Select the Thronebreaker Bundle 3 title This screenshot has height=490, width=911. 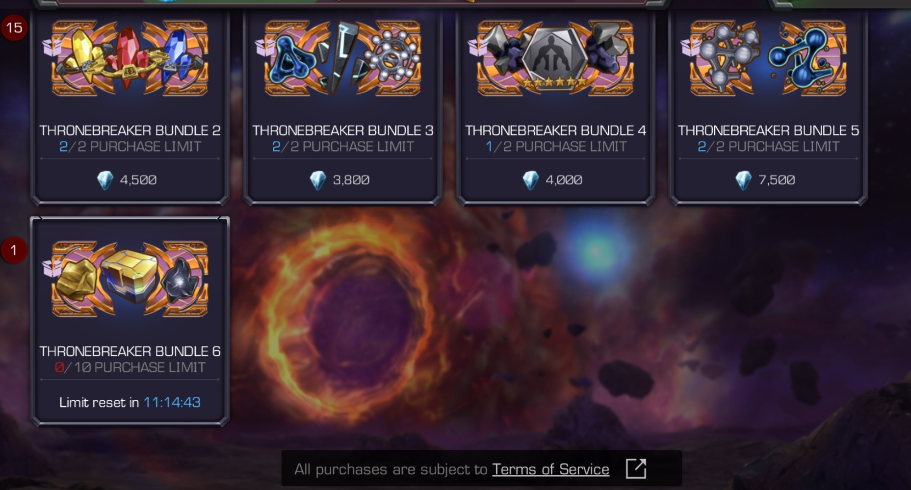tap(343, 130)
